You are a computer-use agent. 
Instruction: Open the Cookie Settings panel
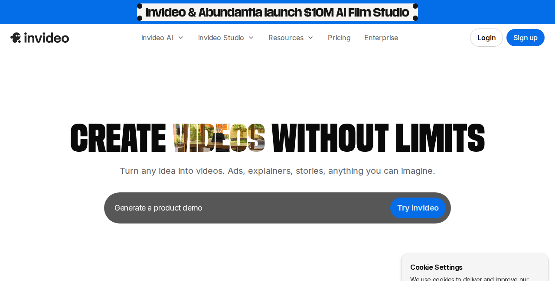click(x=436, y=267)
